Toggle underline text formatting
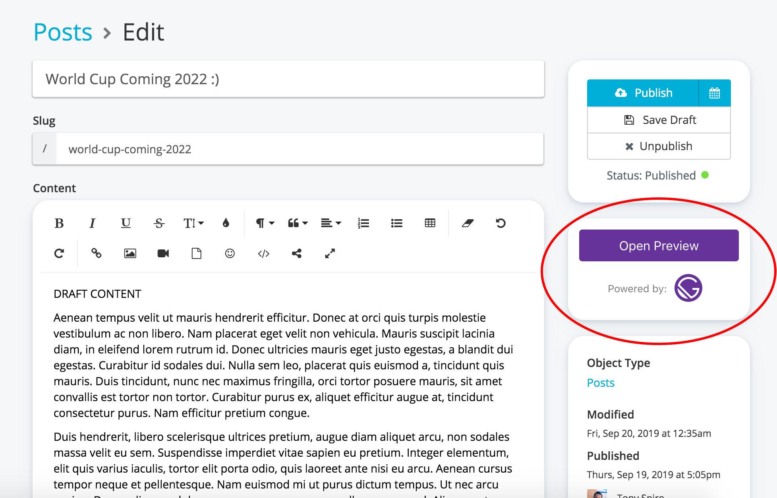This screenshot has height=498, width=777. [x=126, y=223]
